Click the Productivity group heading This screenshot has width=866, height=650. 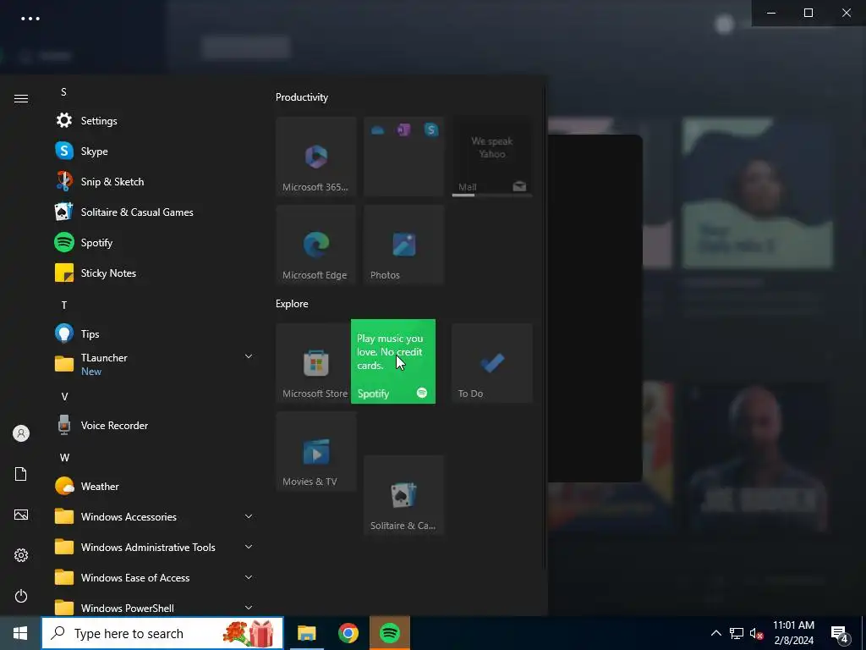[x=302, y=97]
